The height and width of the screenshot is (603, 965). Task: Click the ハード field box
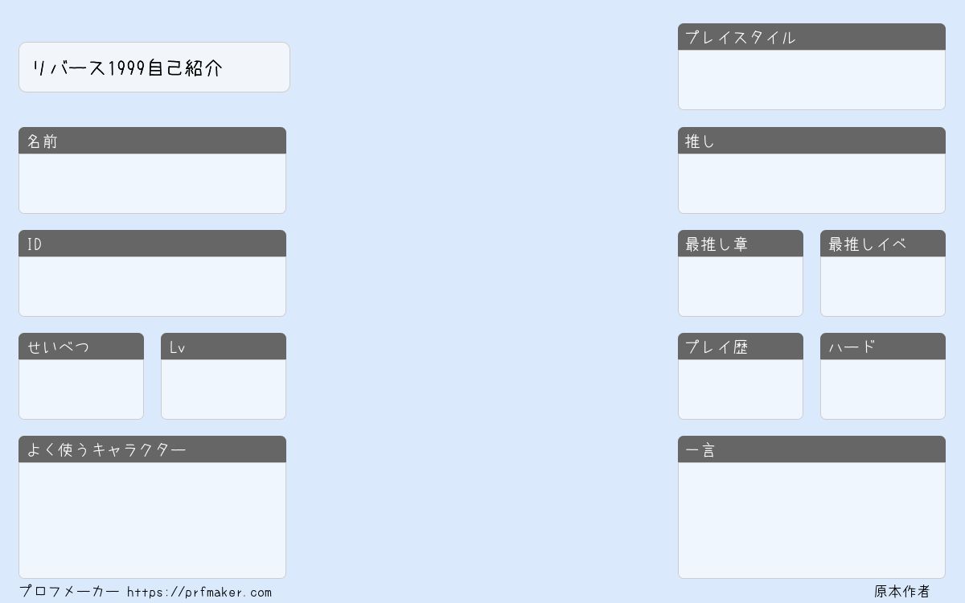(x=883, y=389)
